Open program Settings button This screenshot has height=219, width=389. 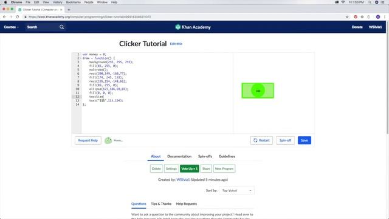(x=171, y=169)
